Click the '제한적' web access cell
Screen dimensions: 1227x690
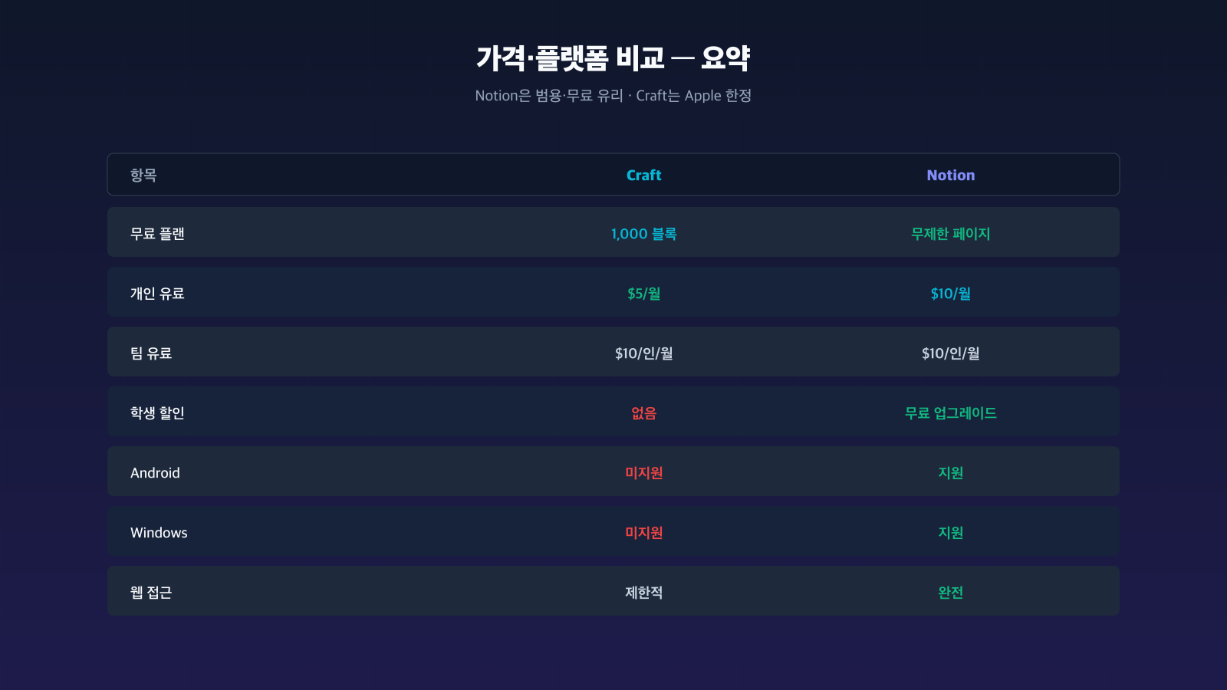(643, 593)
